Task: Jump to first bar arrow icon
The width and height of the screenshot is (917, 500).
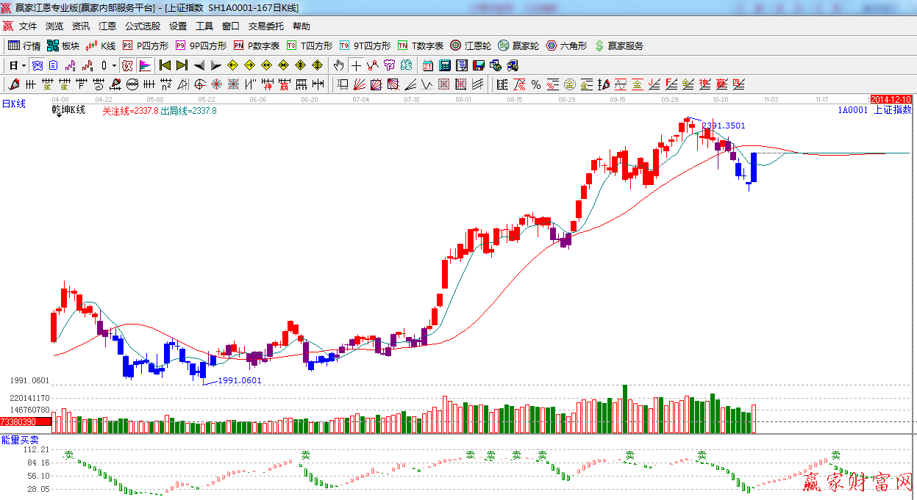Action: [165, 65]
